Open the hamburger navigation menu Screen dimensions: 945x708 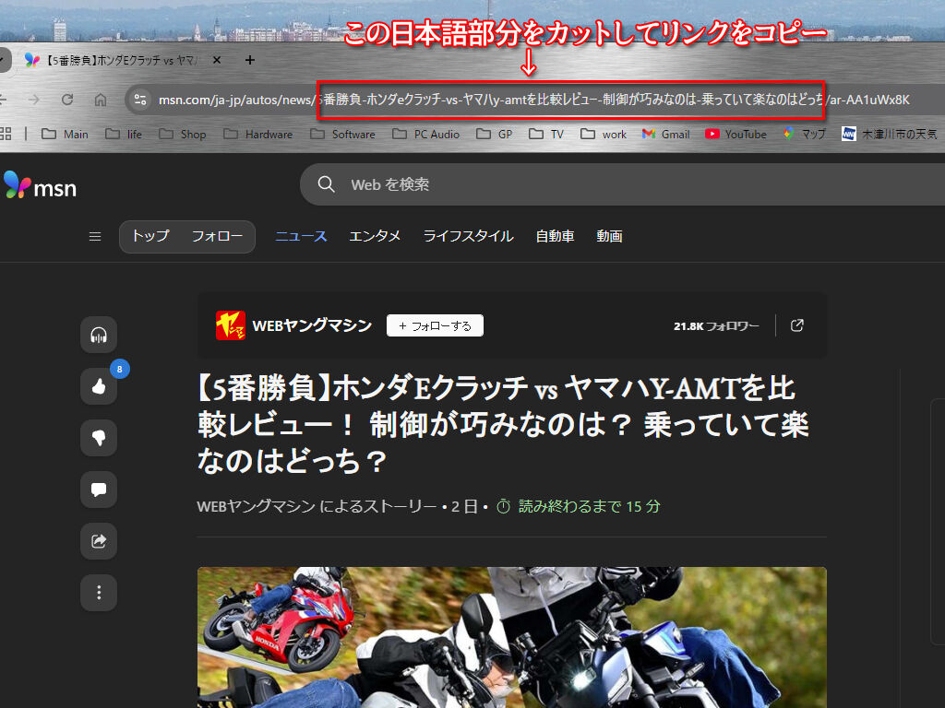pos(94,237)
